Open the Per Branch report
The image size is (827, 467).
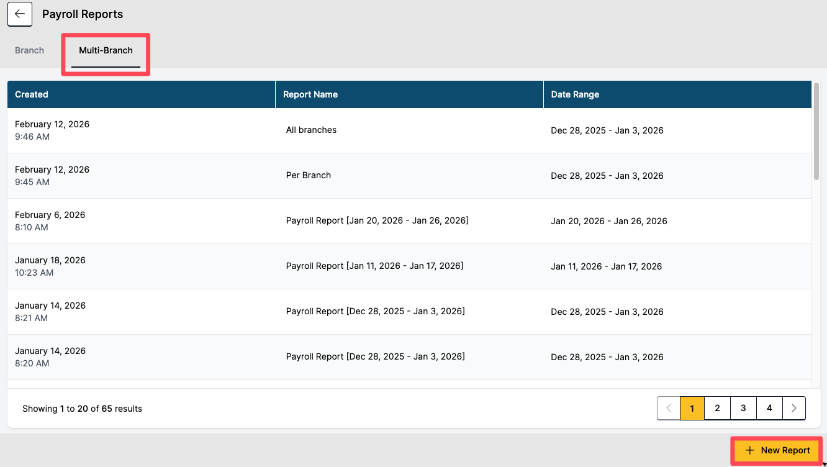click(x=308, y=176)
